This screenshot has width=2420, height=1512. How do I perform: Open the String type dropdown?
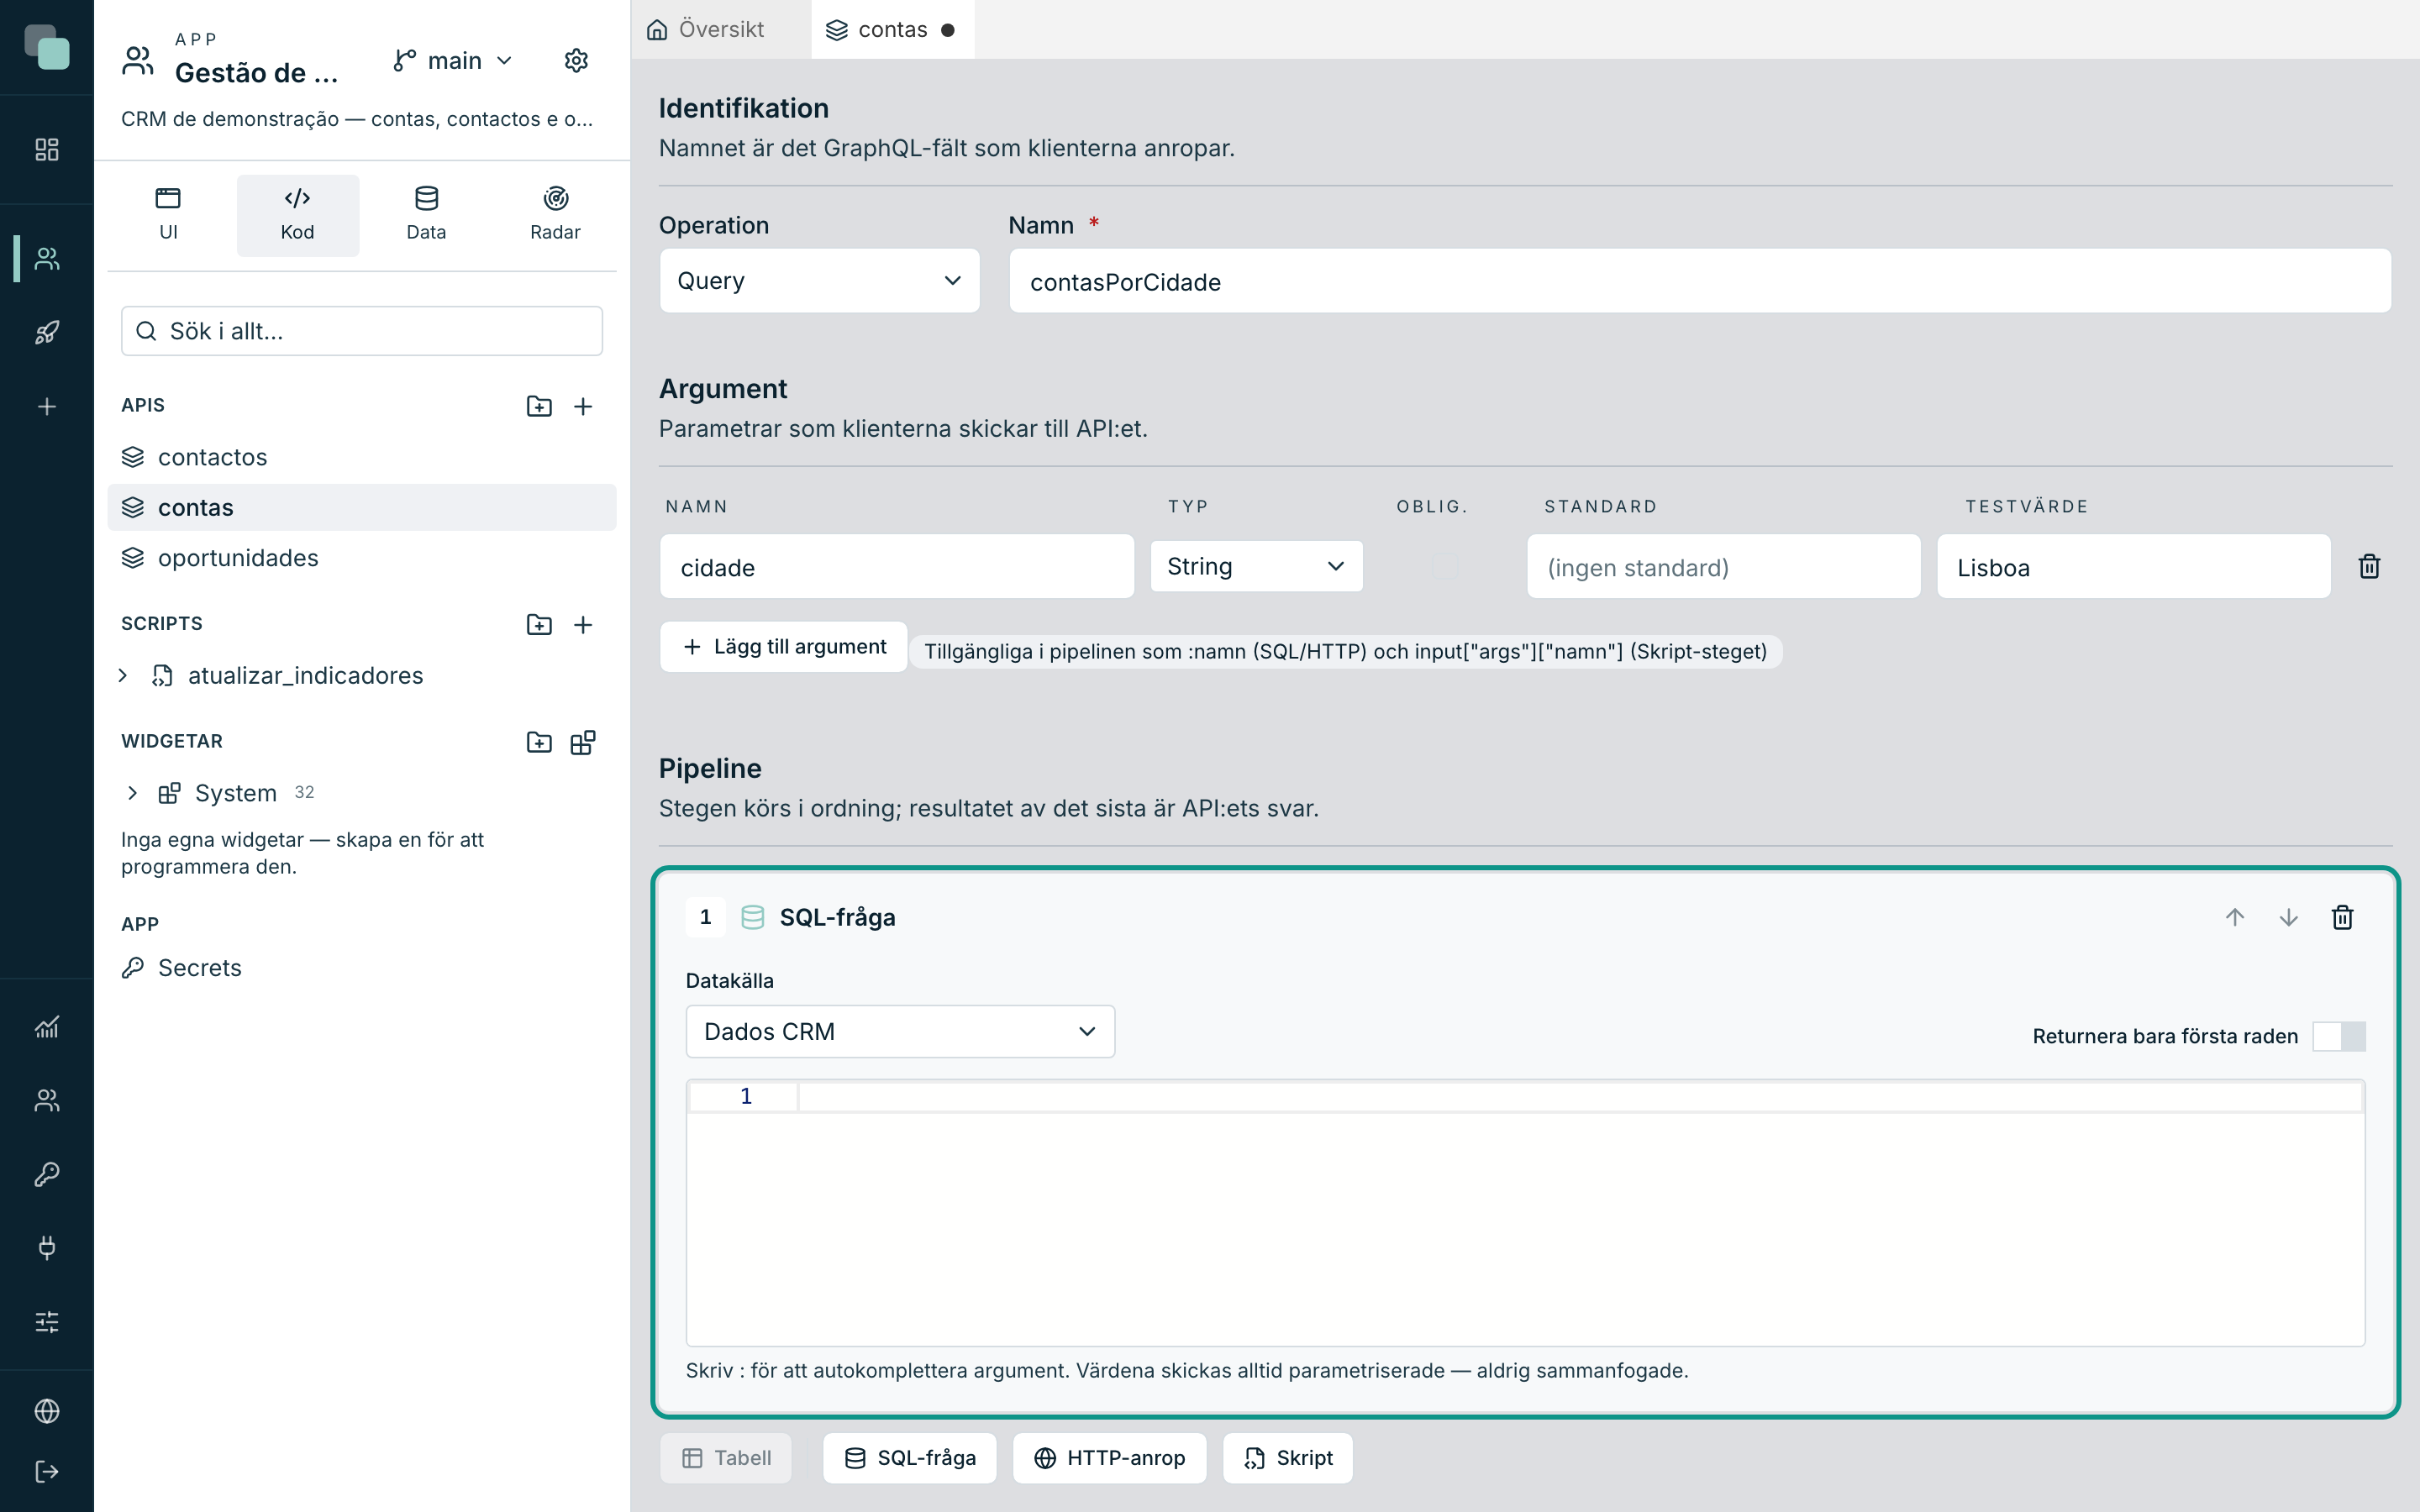(1256, 567)
